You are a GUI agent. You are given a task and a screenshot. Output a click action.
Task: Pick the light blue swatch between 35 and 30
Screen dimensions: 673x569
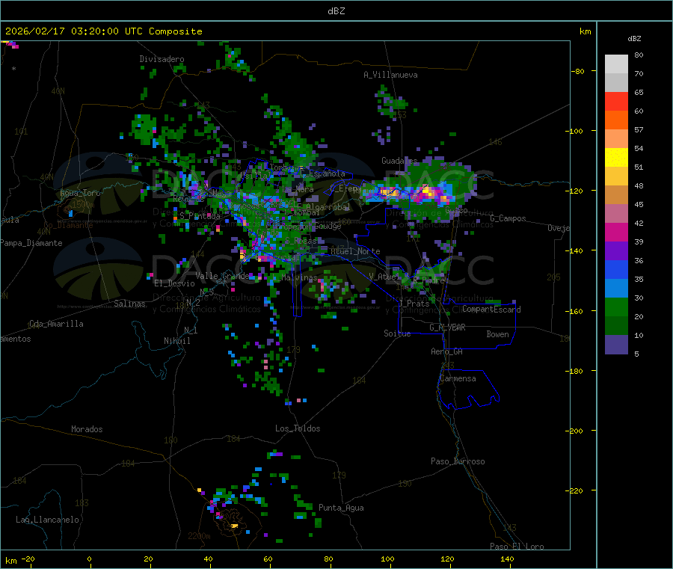click(x=616, y=289)
